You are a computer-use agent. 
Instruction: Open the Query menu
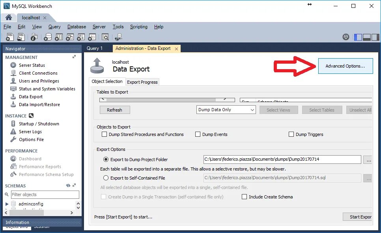click(54, 27)
